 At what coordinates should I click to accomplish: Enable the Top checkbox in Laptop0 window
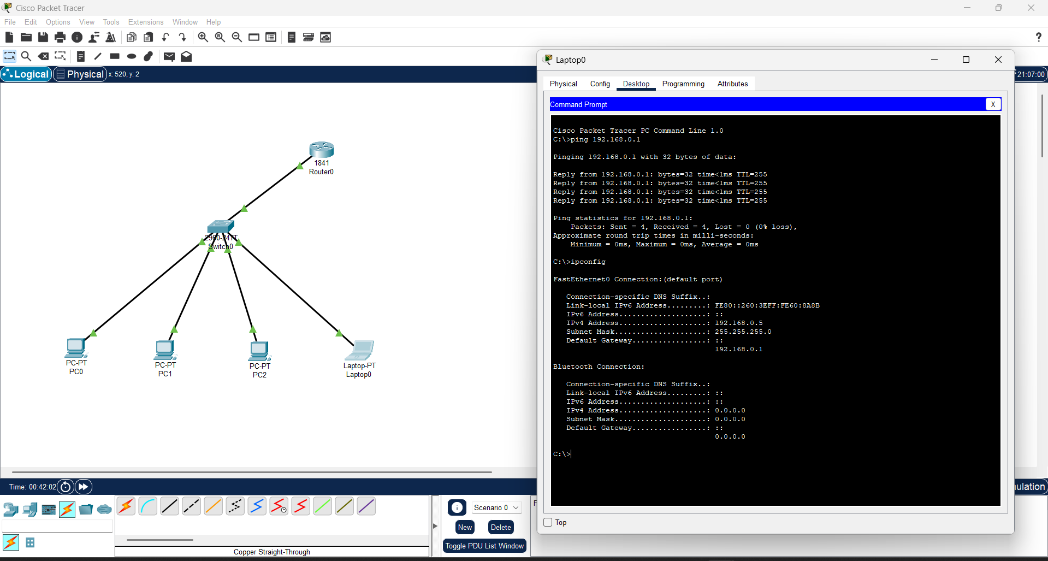click(548, 522)
